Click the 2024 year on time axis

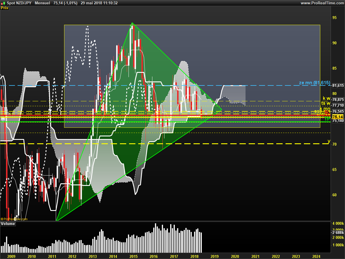(316, 256)
